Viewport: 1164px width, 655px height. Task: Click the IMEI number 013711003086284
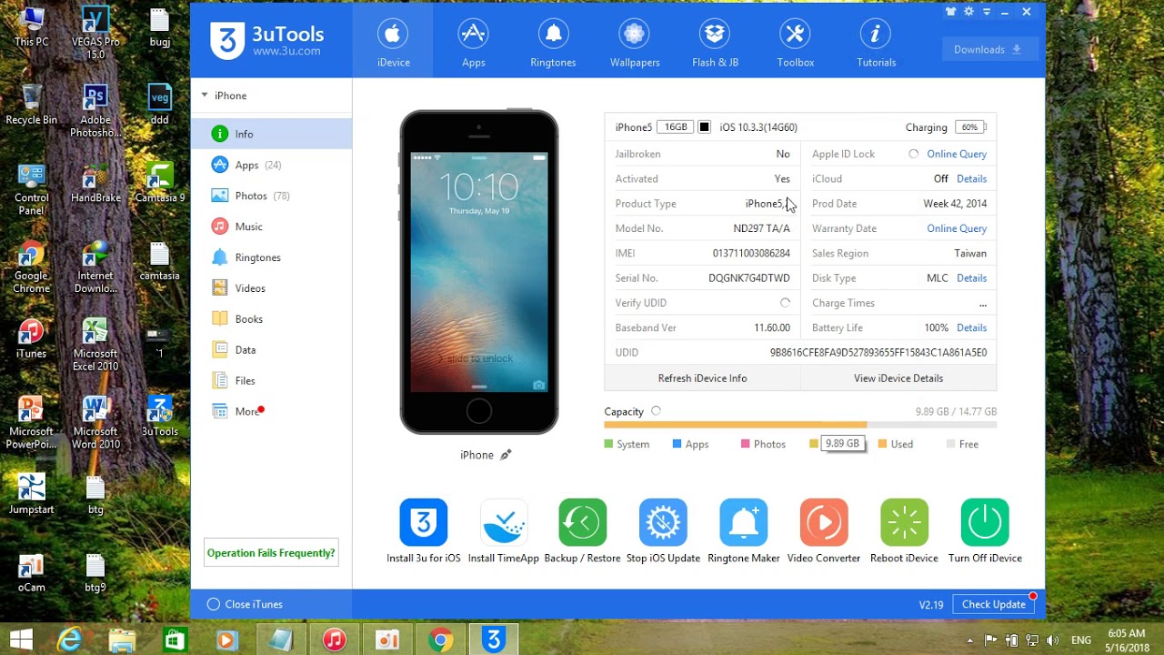point(751,253)
